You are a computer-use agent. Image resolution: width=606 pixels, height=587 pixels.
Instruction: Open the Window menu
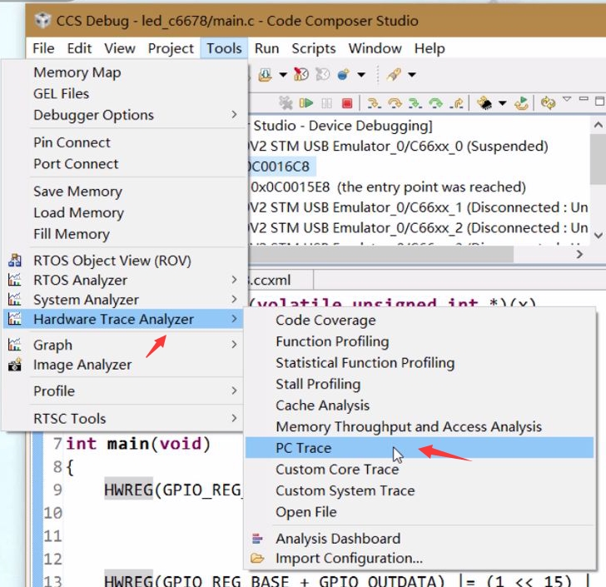pyautogui.click(x=375, y=48)
